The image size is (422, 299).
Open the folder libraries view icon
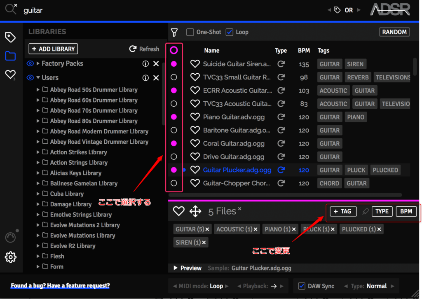tap(10, 56)
